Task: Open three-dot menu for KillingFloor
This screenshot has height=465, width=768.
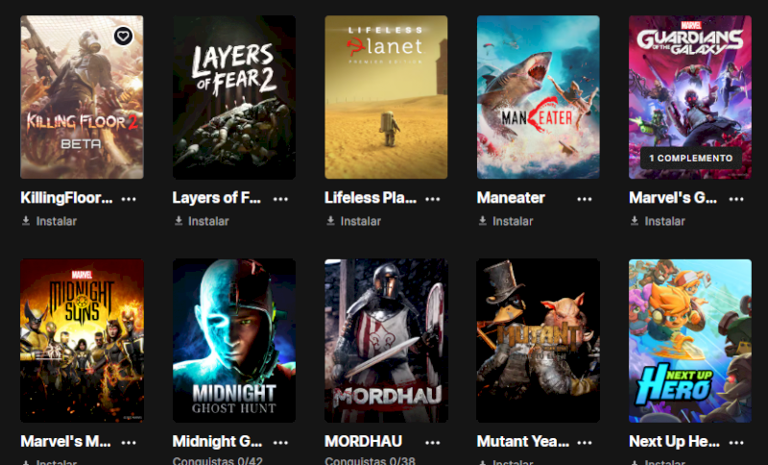Action: pos(129,199)
